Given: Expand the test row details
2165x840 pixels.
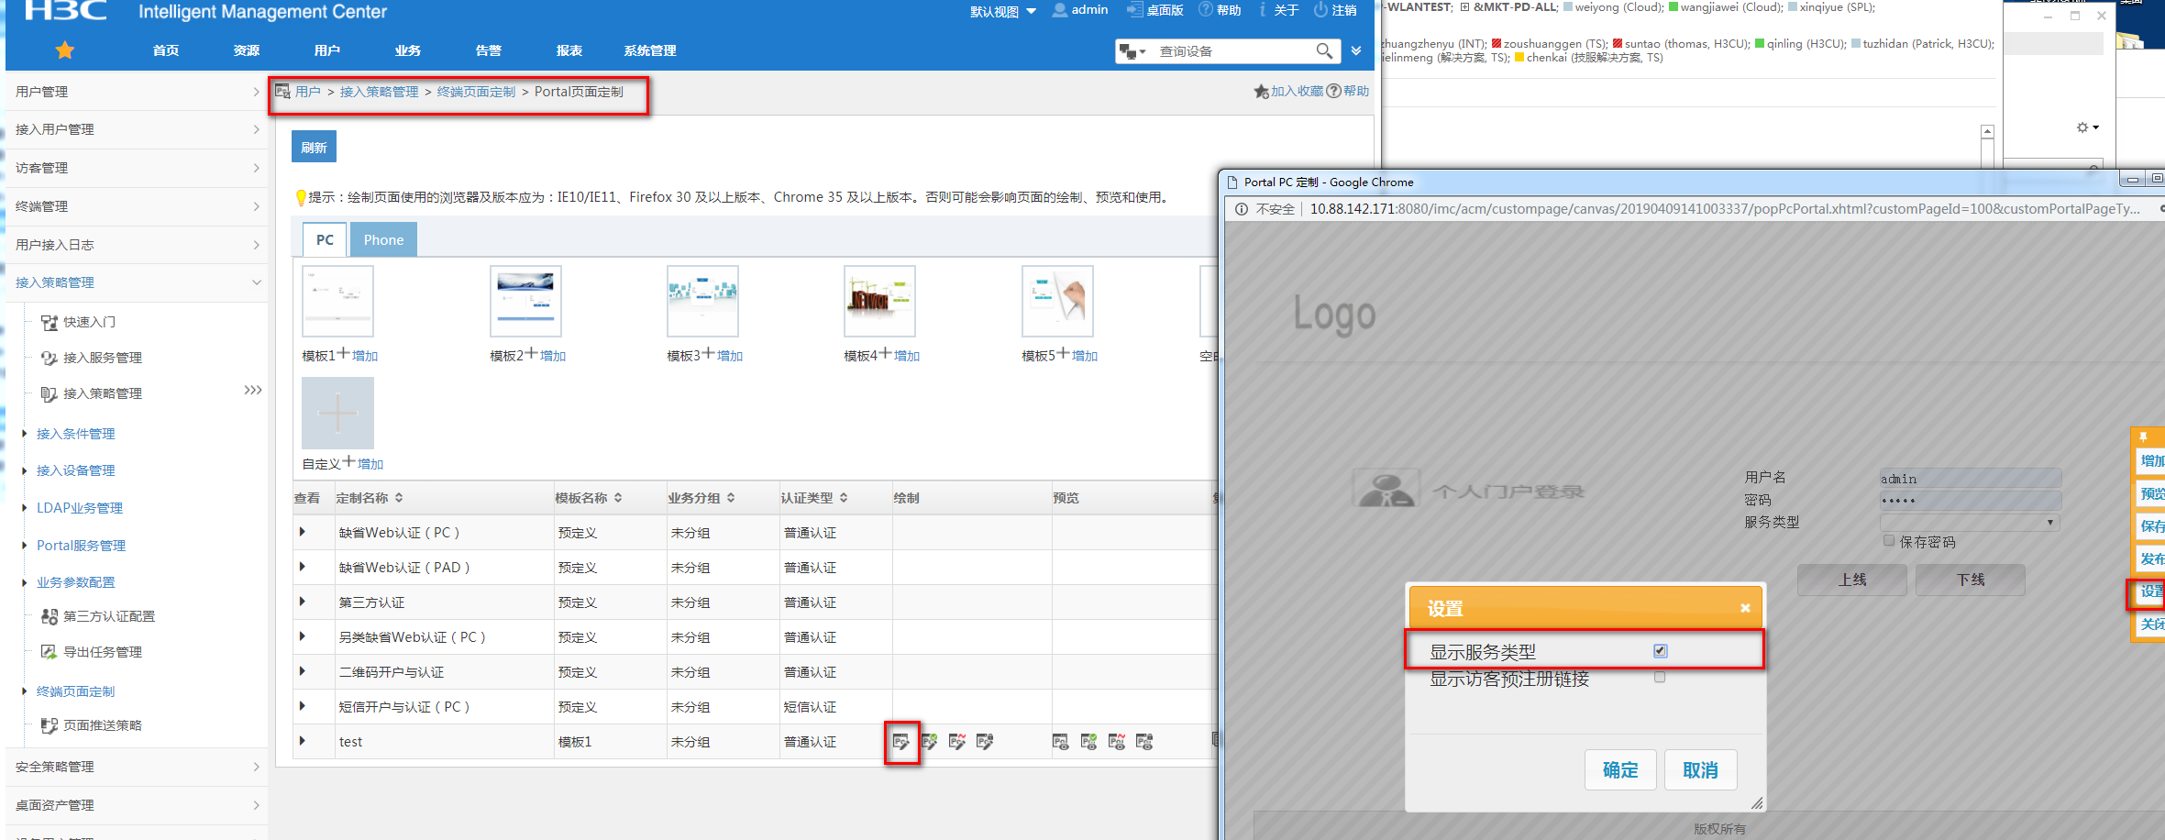Looking at the screenshot, I should 303,741.
